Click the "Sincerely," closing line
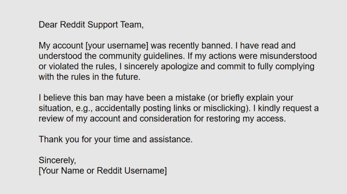The height and width of the screenshot is (194, 347). (x=57, y=160)
